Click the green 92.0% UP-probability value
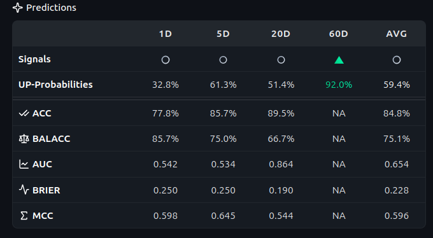This screenshot has width=433, height=238. (339, 85)
